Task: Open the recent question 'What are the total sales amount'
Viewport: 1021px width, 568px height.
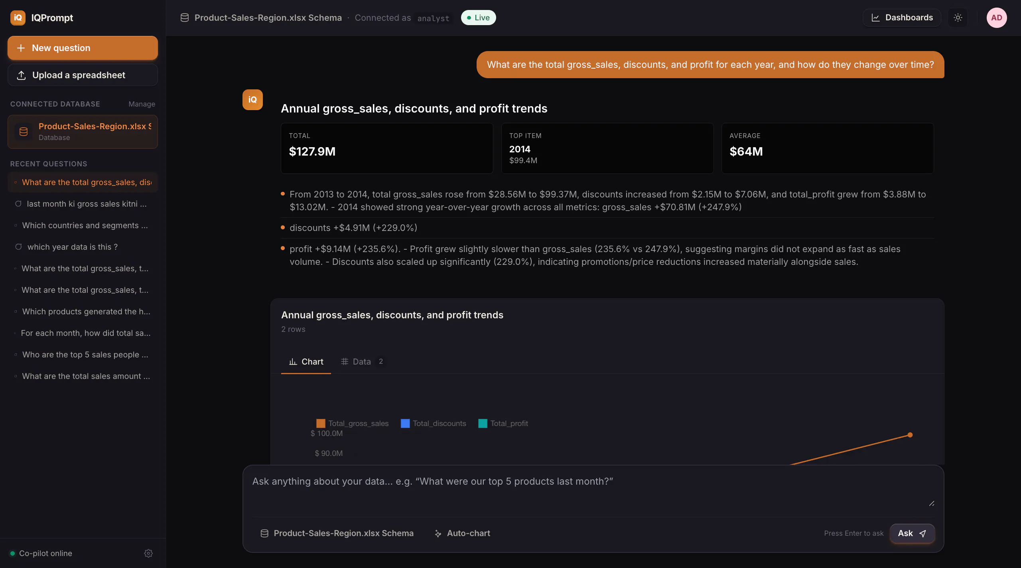Action: (83, 376)
